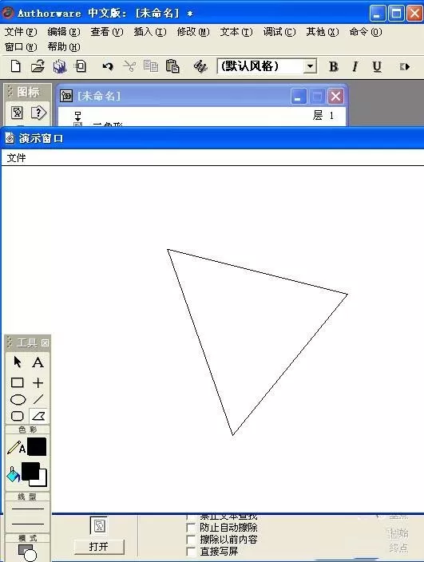Click the Display icon in icon palette
Screen dimensions: 424x562
pos(18,113)
